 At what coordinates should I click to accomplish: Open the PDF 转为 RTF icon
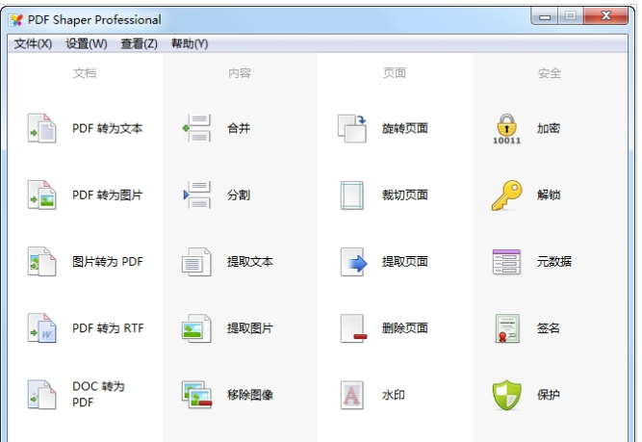(41, 328)
